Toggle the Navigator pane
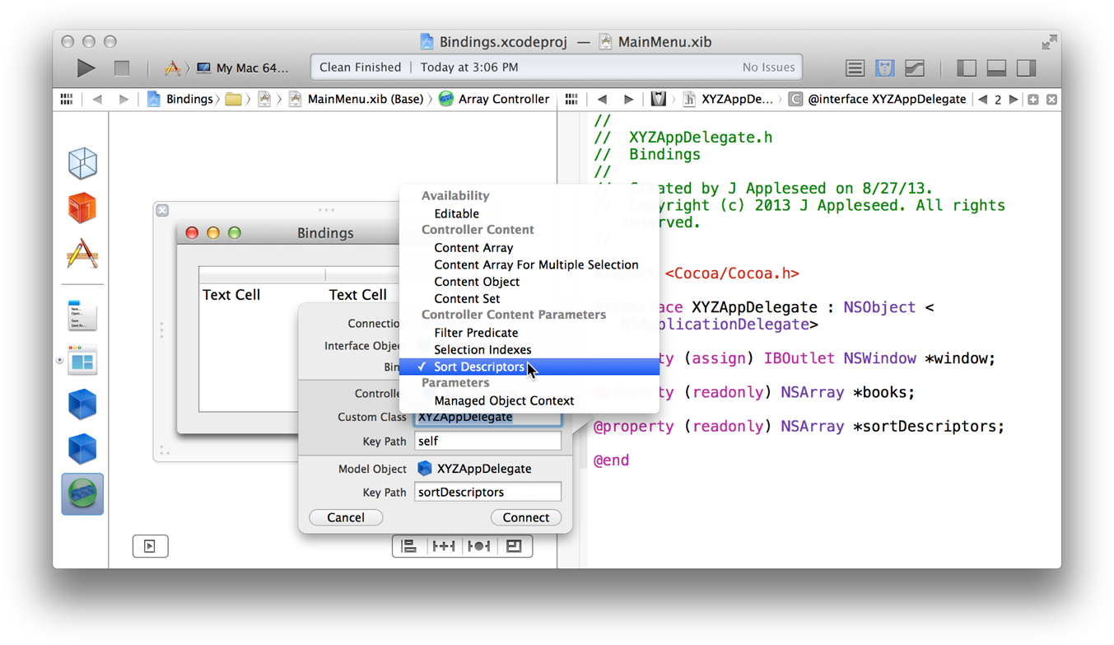This screenshot has width=1114, height=645. pos(967,68)
